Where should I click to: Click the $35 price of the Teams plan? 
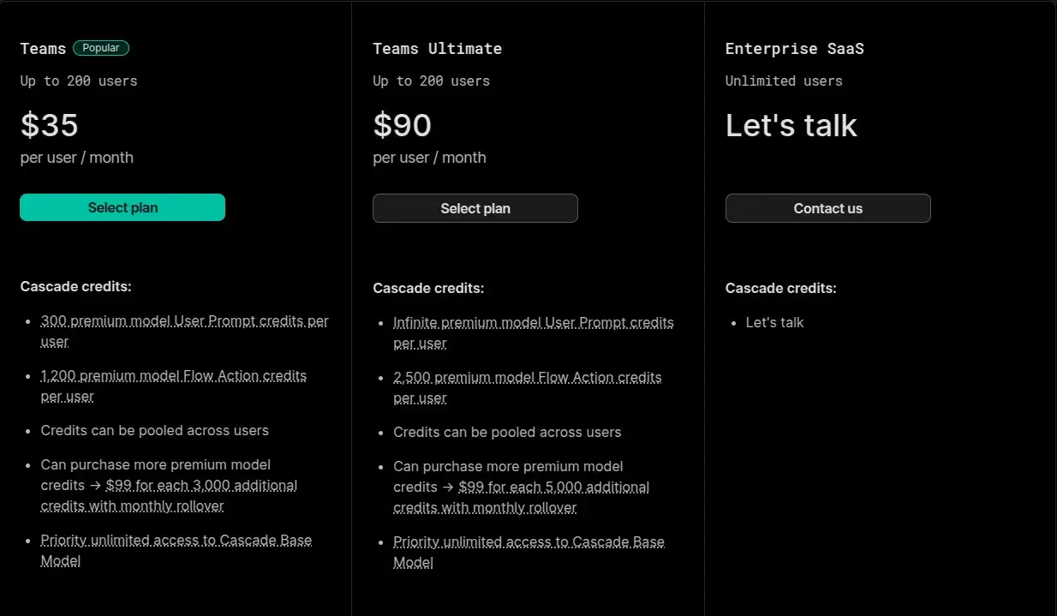[50, 126]
